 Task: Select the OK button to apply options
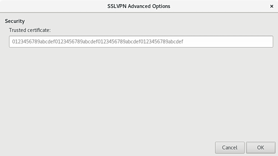point(261,148)
